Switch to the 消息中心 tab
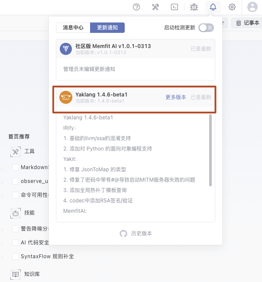 pyautogui.click(x=73, y=28)
